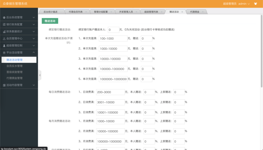
Task: Close the 管理分组配置 tab
Action: point(111,12)
